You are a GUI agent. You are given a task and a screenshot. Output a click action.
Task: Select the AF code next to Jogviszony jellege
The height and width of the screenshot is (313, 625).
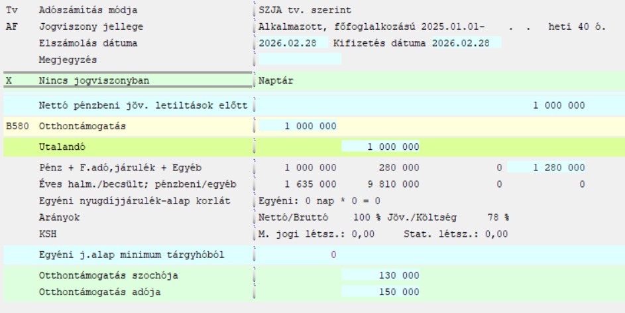[11, 27]
